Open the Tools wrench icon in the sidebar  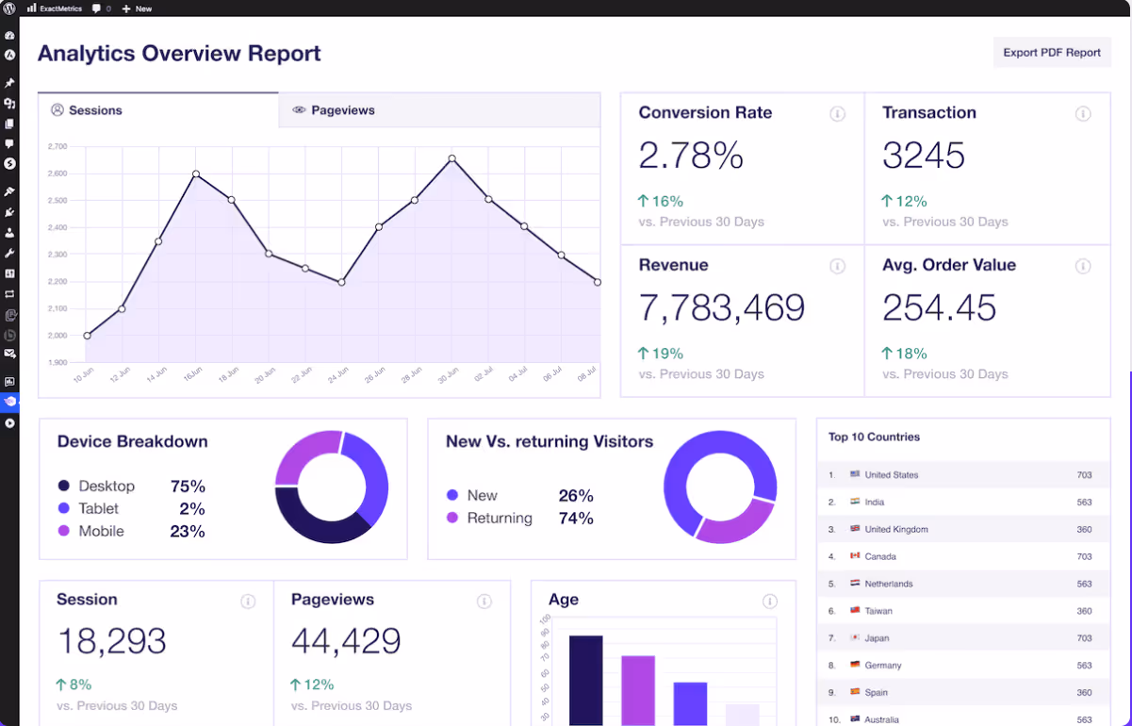10,253
